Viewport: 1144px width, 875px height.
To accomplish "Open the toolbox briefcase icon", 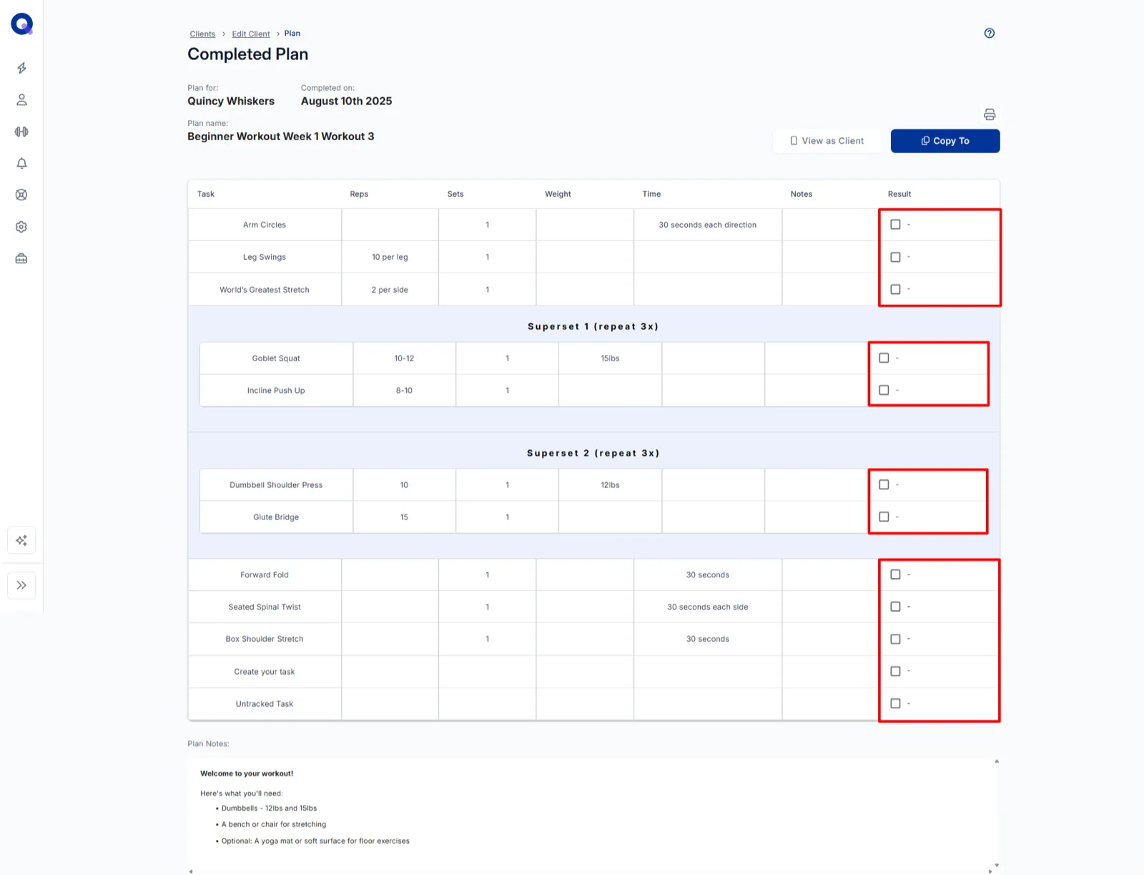I will pyautogui.click(x=21, y=258).
